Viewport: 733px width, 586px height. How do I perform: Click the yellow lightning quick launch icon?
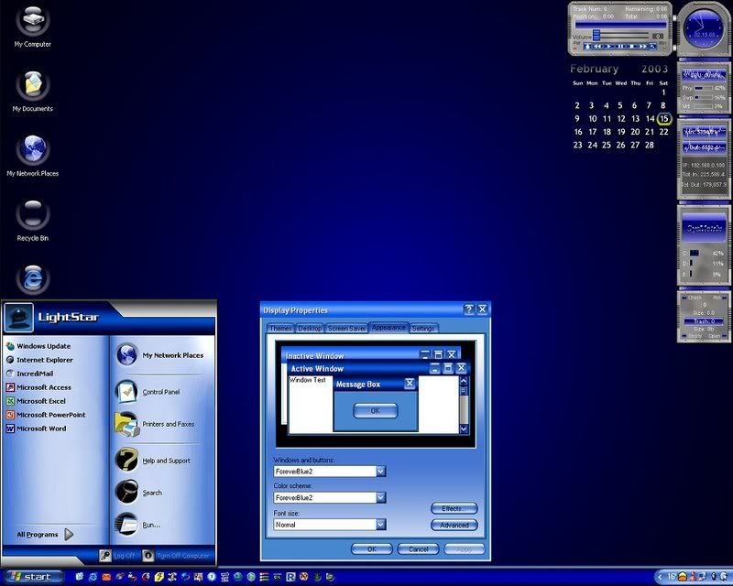(159, 577)
